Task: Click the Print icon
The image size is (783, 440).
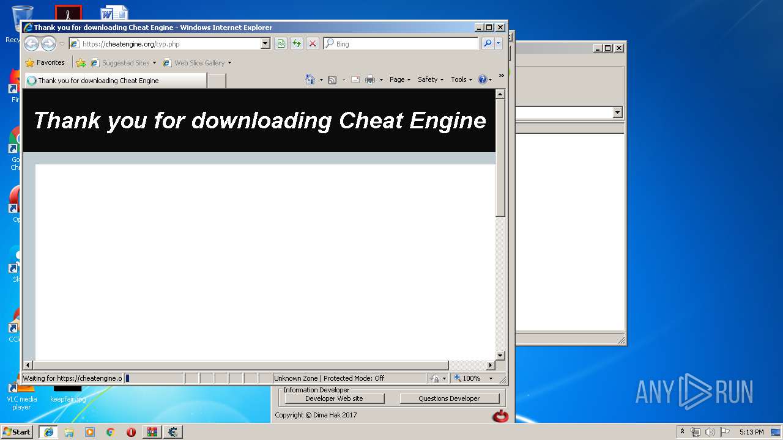Action: pos(370,79)
